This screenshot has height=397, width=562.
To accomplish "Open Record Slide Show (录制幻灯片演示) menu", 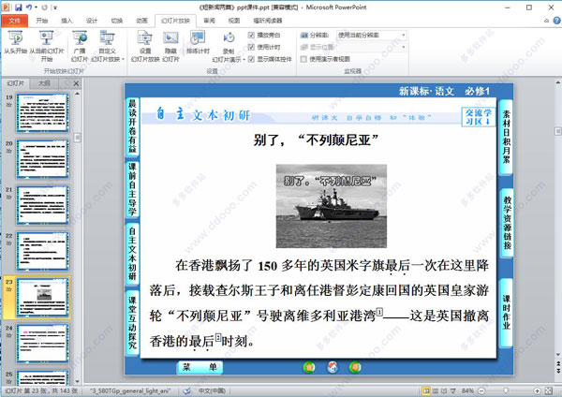I will point(229,47).
